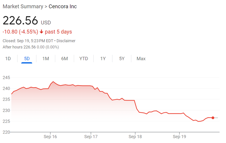Switch to the 6M range tab
The width and height of the screenshot is (226, 143).
(x=65, y=58)
